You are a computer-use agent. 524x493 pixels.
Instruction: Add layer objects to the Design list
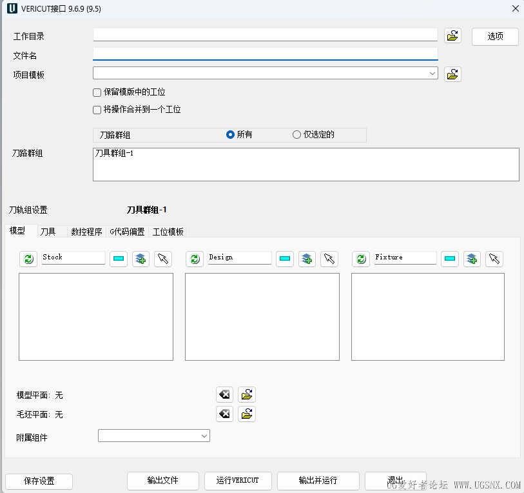coord(307,259)
